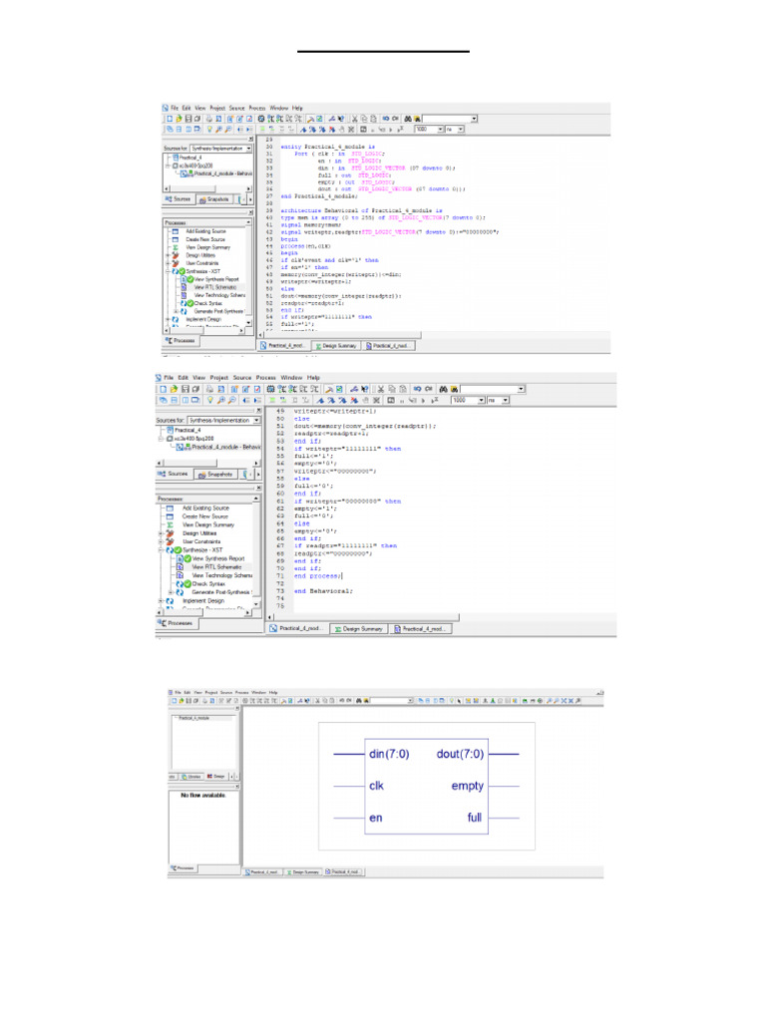Switch to Design Summary tab in lines 49-75 window
The image size is (766, 1021).
click(x=358, y=629)
